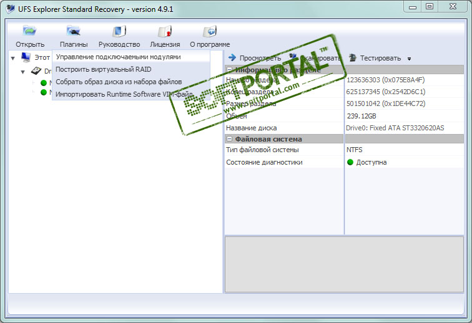The height and width of the screenshot is (323, 472).
Task: Choose Управление подключаемыми модулями menu item
Action: [131, 57]
